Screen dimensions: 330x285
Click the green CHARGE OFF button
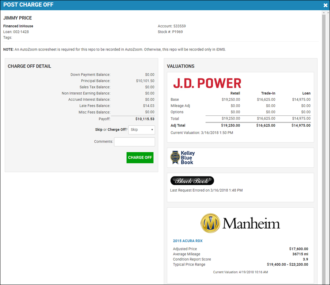(140, 158)
